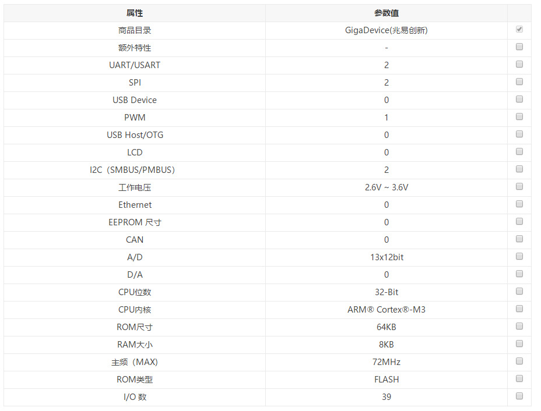Click the GigaDevice(兆易创新) value cell
Screen dimensions: 541x411
tap(386, 30)
